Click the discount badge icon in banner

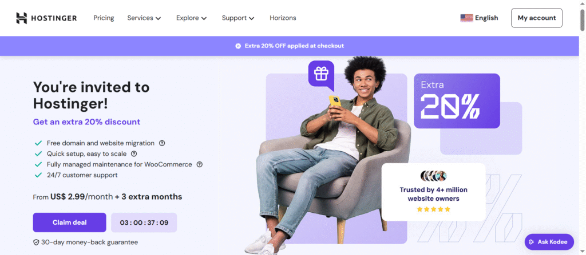click(x=238, y=46)
